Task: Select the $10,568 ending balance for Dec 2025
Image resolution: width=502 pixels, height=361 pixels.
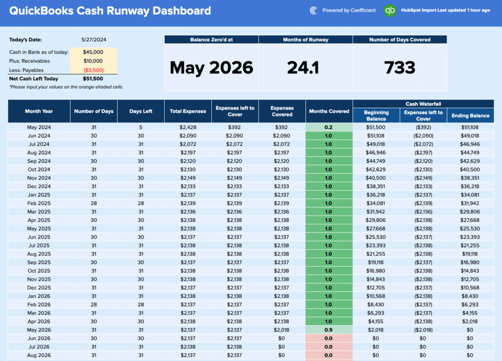Action: (x=470, y=288)
